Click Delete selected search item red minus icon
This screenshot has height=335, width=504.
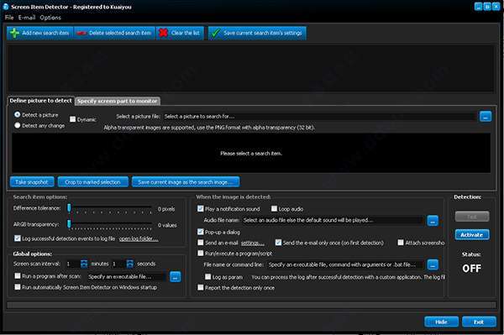(x=81, y=33)
